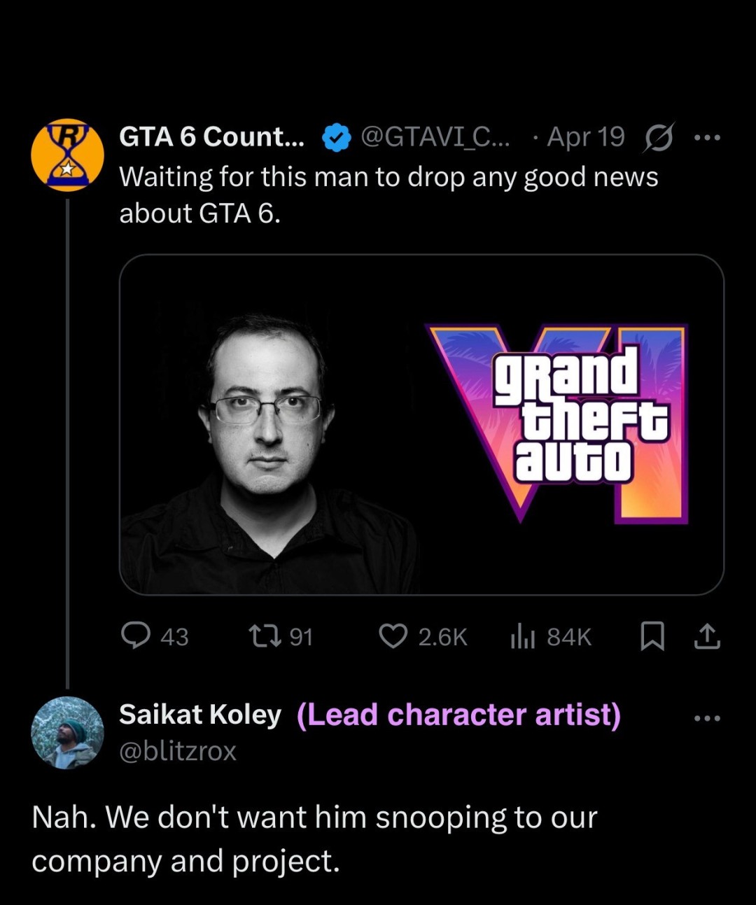Viewport: 756px width, 905px height.
Task: Click the crossed-circle icon near the tweet date
Action: click(x=656, y=139)
